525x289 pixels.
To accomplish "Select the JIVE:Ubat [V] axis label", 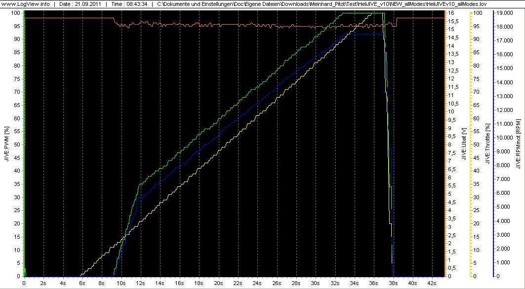I will pos(463,144).
